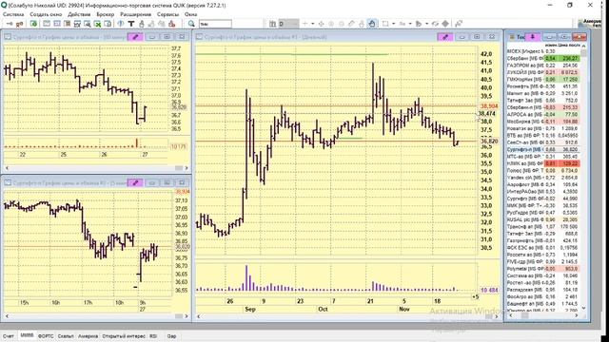
Task: Click the magnifier search icon in toolbar
Action: tap(191, 24)
